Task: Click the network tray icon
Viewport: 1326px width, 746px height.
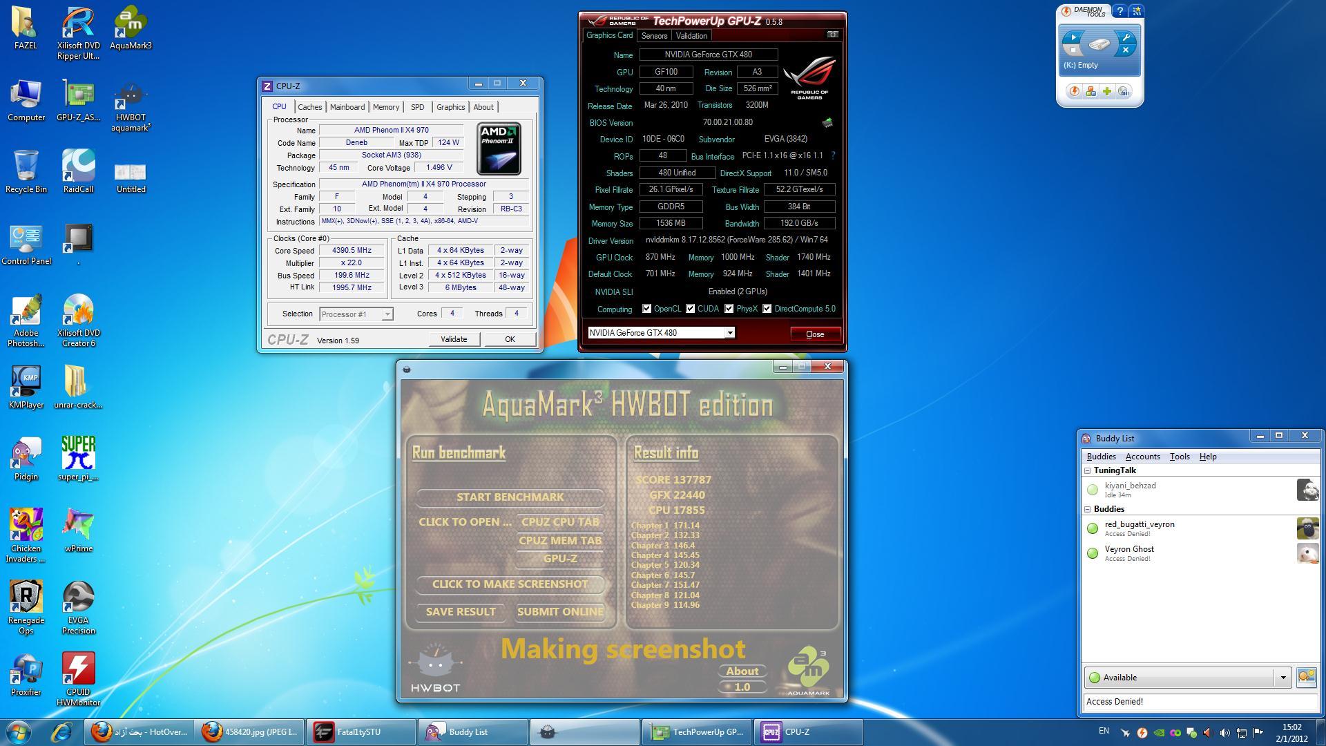Action: point(1242,733)
